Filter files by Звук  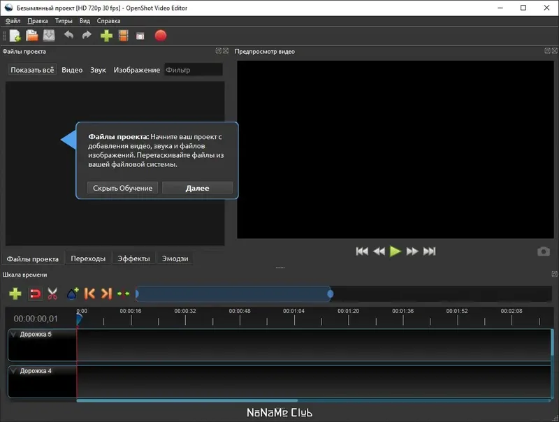pos(98,70)
